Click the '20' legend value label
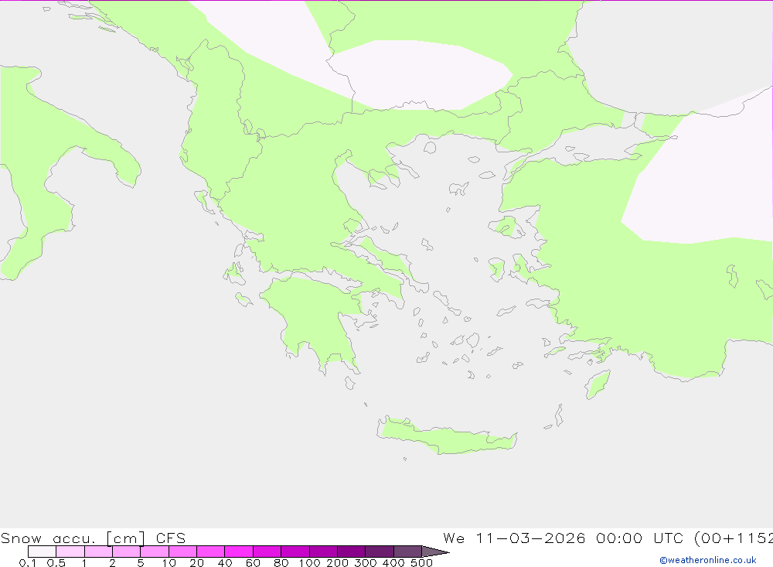The image size is (773, 567). (x=196, y=563)
